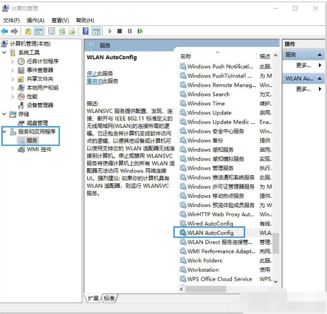Click the Stop Service square icon
Image resolution: width=327 pixels, height=314 pixels.
click(x=120, y=32)
